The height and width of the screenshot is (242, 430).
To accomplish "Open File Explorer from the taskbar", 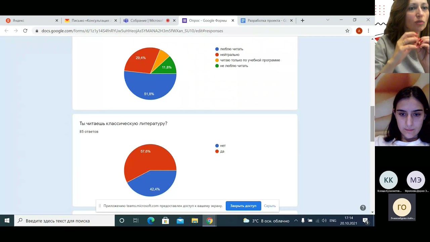I will [195, 221].
